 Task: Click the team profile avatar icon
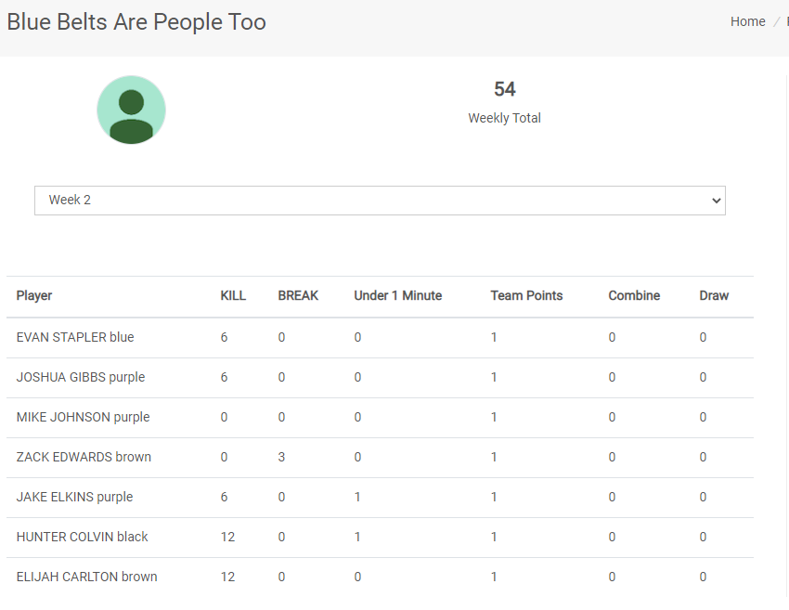click(131, 110)
